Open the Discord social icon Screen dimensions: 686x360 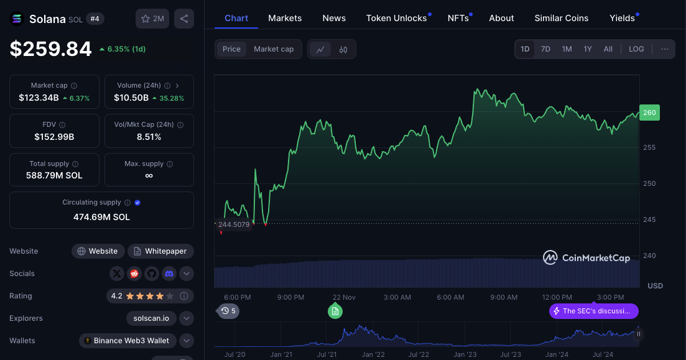169,274
